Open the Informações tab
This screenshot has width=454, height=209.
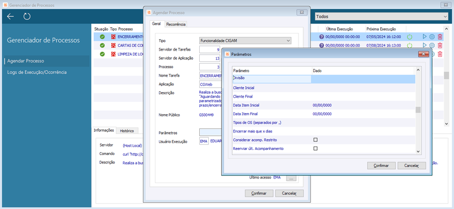(104, 131)
